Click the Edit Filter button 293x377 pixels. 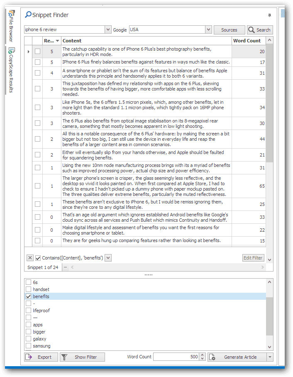pyautogui.click(x=253, y=258)
